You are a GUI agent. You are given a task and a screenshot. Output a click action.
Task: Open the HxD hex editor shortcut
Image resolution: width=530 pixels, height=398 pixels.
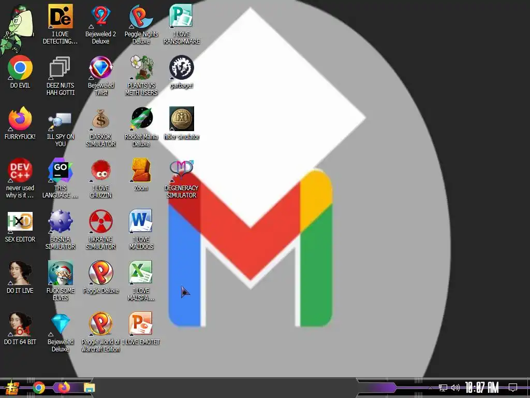20,222
